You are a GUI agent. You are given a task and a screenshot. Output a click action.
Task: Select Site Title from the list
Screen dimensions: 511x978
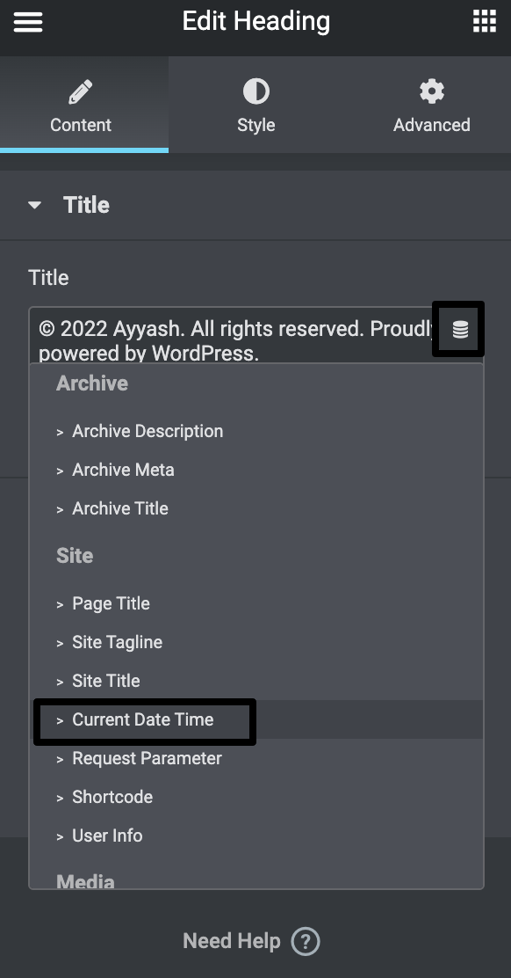[105, 681]
